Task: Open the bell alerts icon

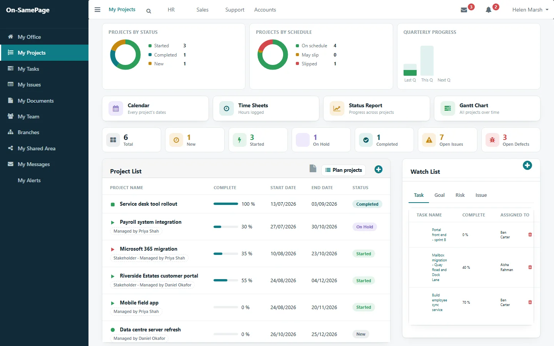Action: point(489,10)
